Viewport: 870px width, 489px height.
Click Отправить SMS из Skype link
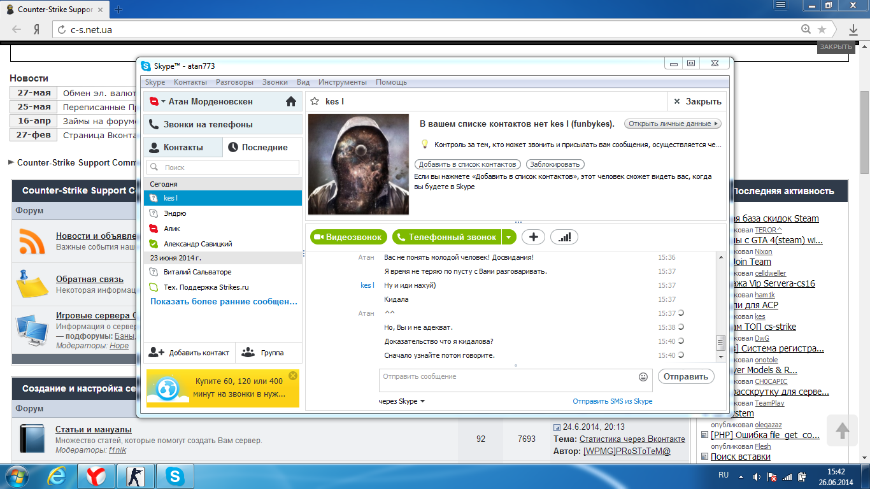pos(613,401)
